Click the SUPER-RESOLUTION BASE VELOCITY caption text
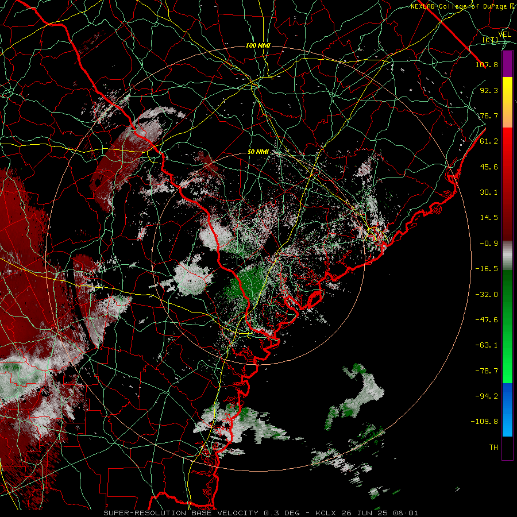 pyautogui.click(x=181, y=513)
